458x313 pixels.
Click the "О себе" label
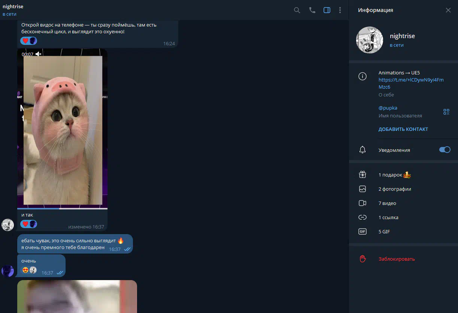pyautogui.click(x=386, y=95)
